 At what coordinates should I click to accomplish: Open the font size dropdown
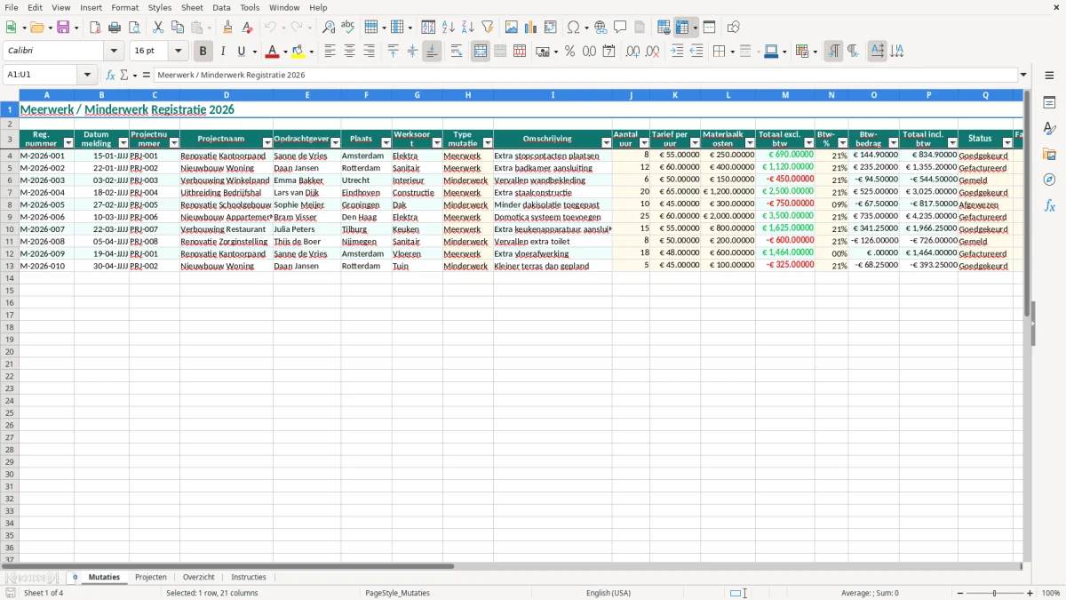click(178, 52)
